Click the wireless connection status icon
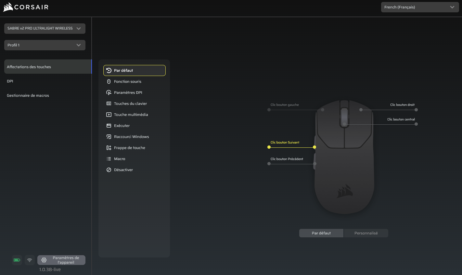462x275 pixels. pyautogui.click(x=30, y=260)
